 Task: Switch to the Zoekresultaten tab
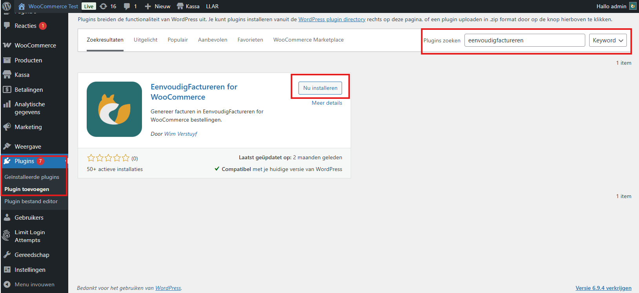pyautogui.click(x=105, y=40)
